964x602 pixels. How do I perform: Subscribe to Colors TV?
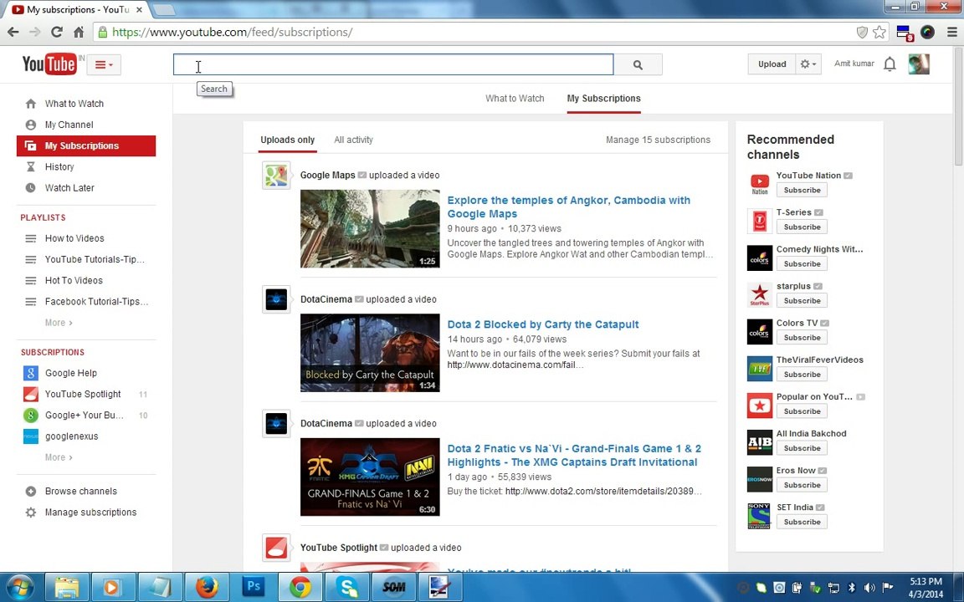[x=802, y=338]
